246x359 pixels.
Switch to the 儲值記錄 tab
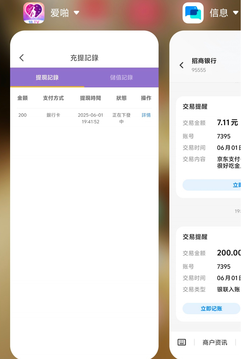tap(121, 77)
